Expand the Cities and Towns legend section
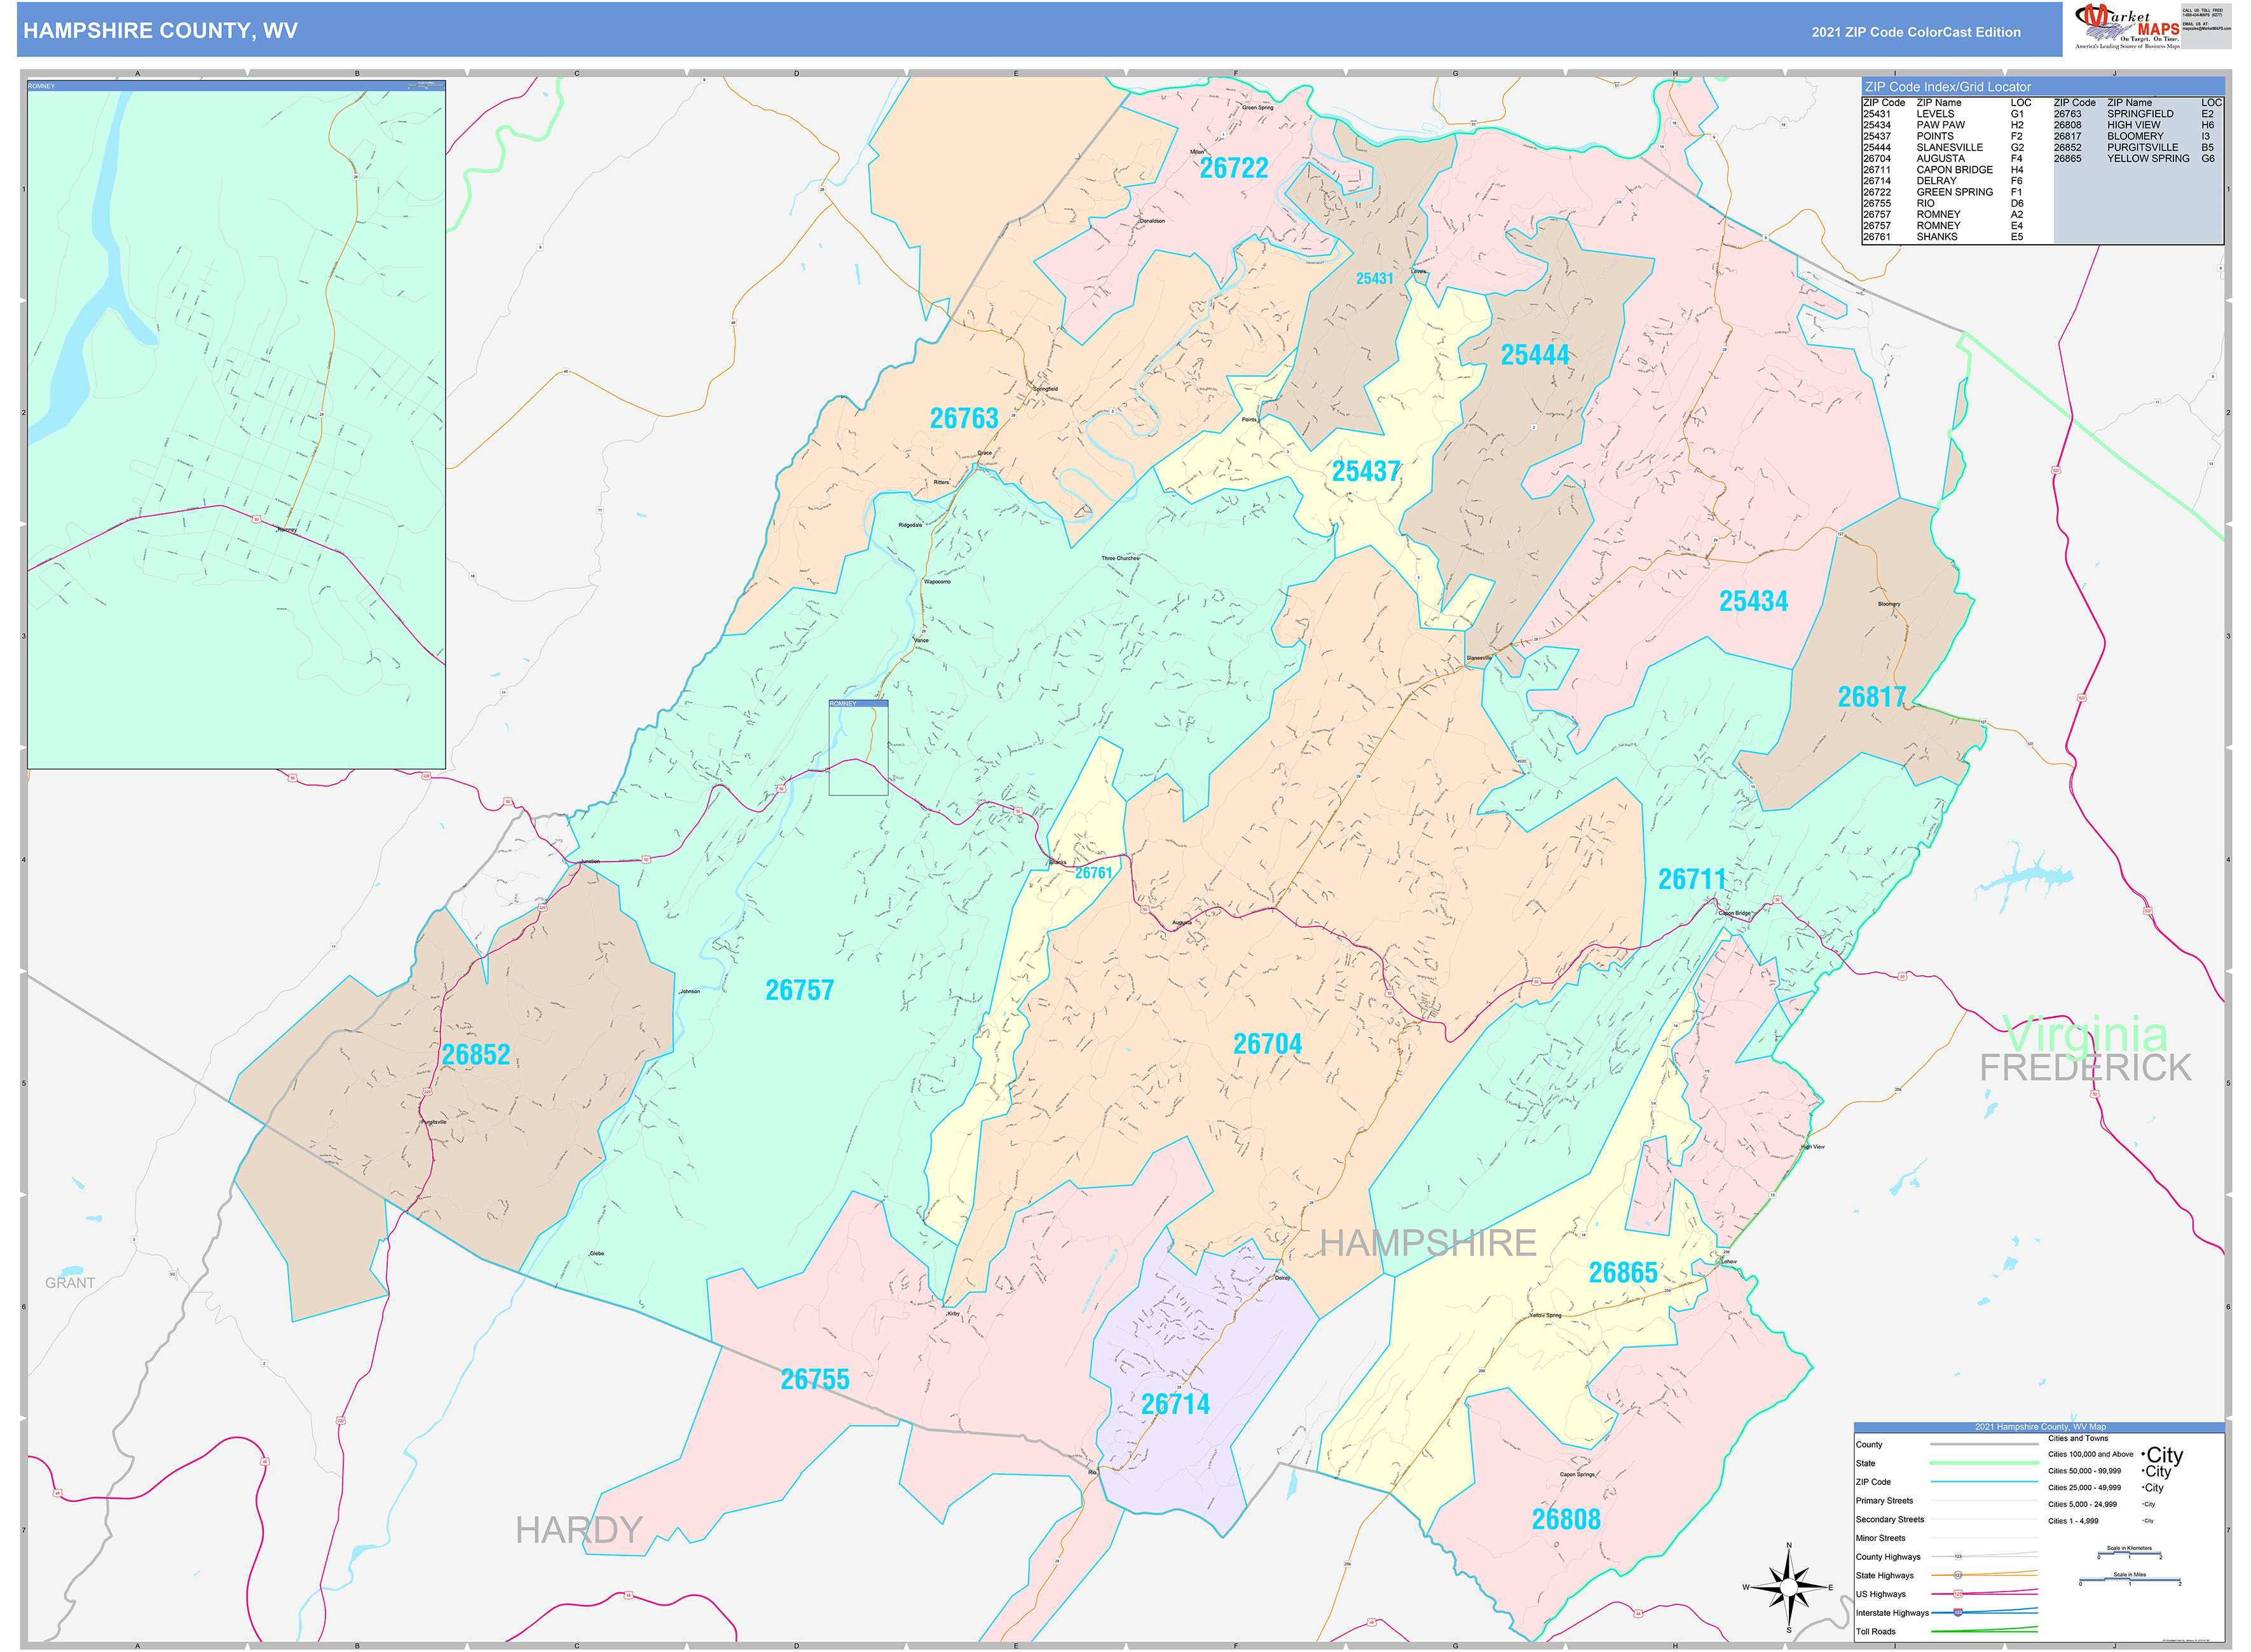Image resolution: width=2251 pixels, height=1652 pixels. 2079,1438
